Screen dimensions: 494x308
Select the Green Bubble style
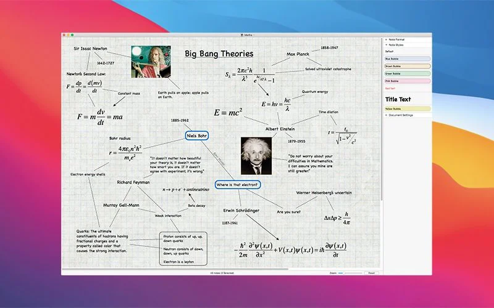(x=407, y=73)
